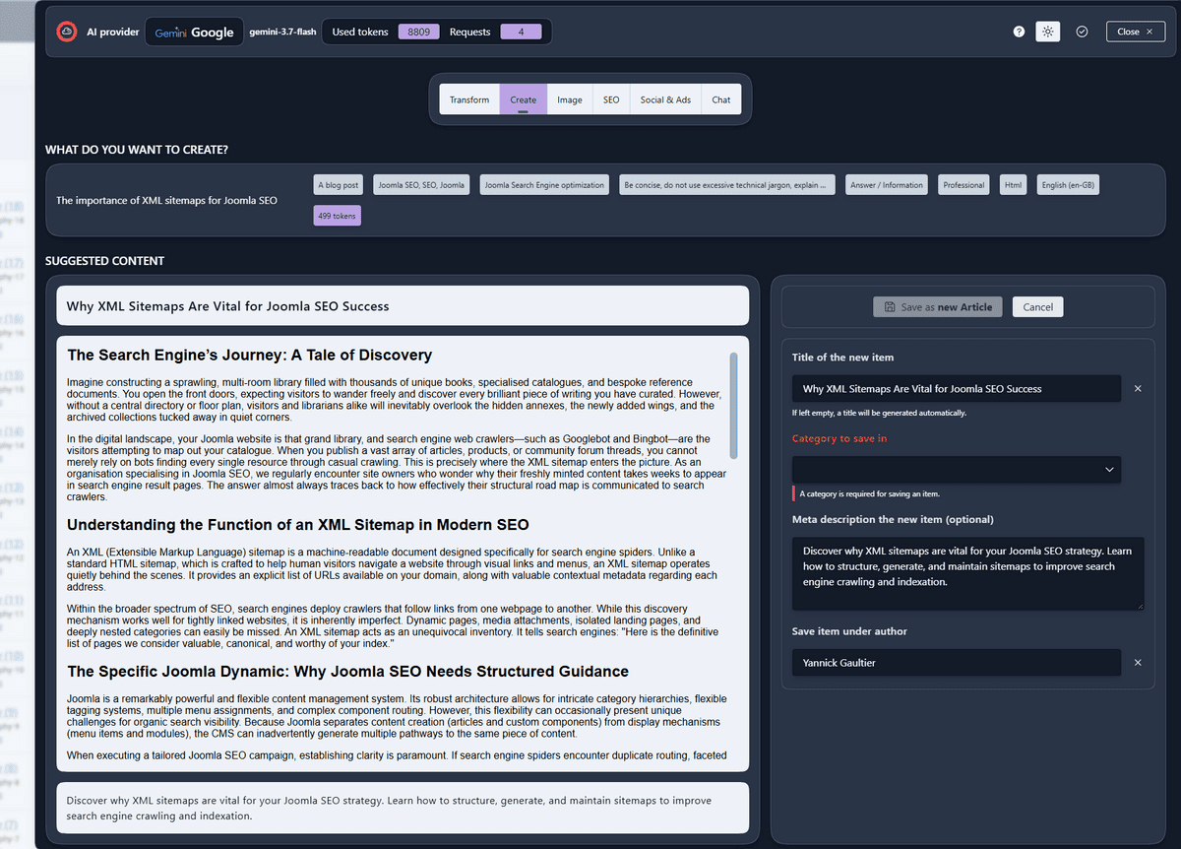Click the suggested meta description box at bottom

(403, 808)
